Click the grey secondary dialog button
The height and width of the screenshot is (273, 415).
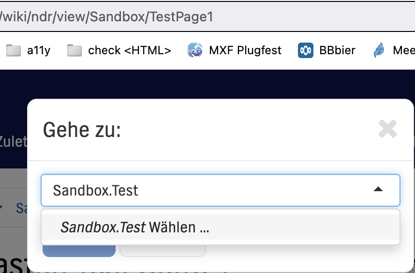click(x=163, y=251)
